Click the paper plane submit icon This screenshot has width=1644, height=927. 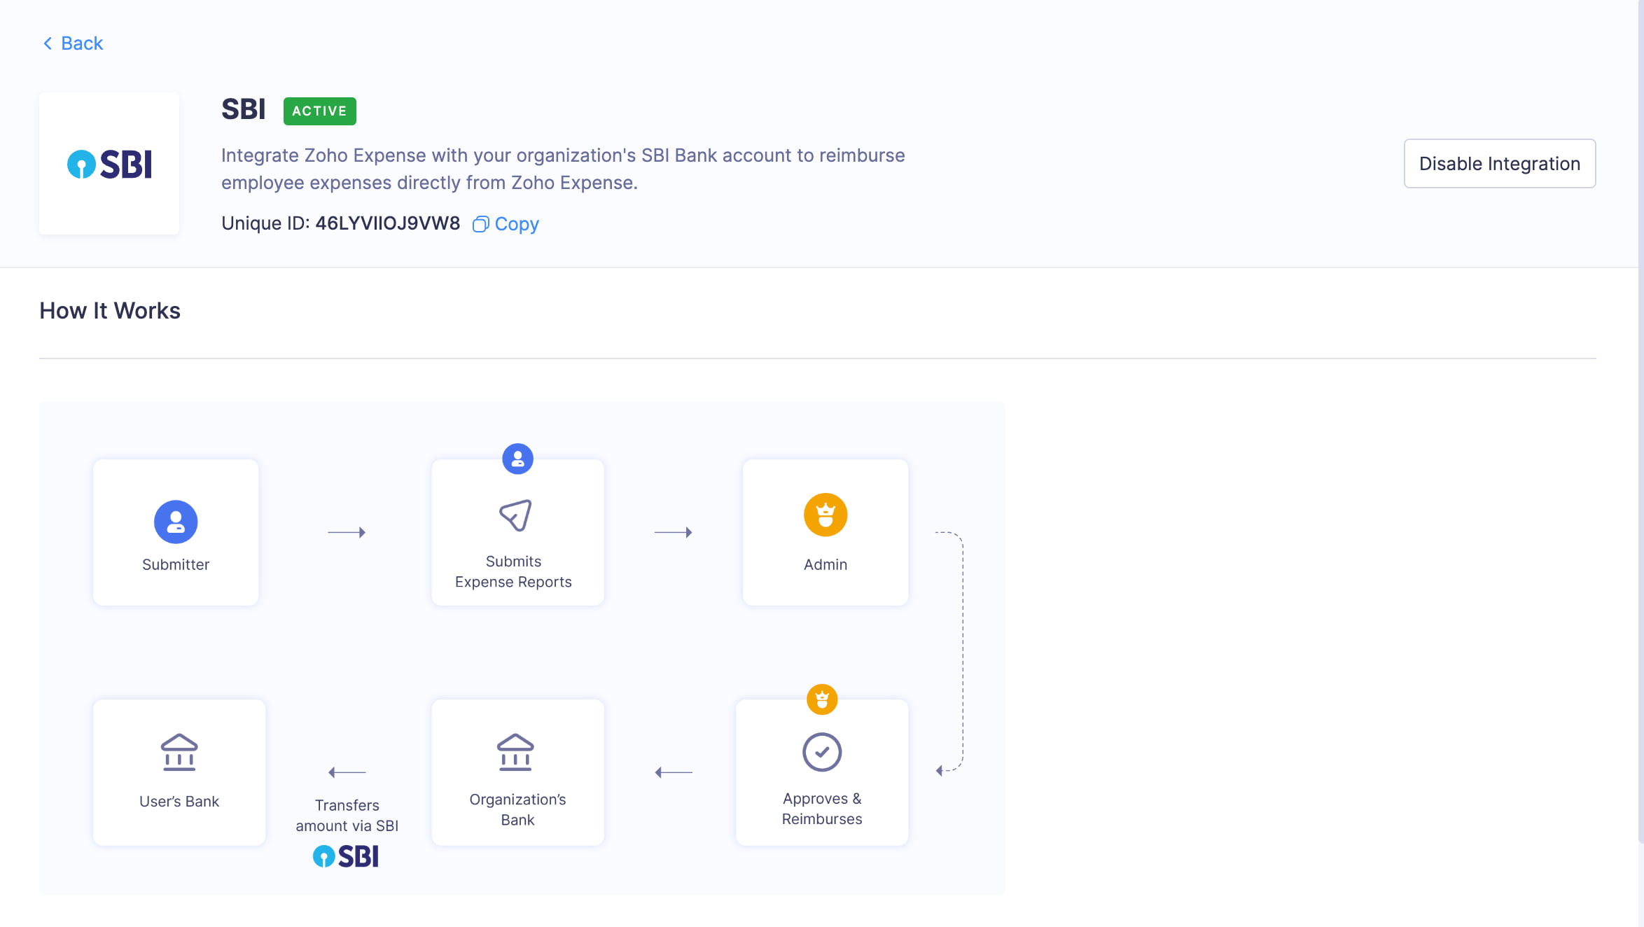pos(516,515)
